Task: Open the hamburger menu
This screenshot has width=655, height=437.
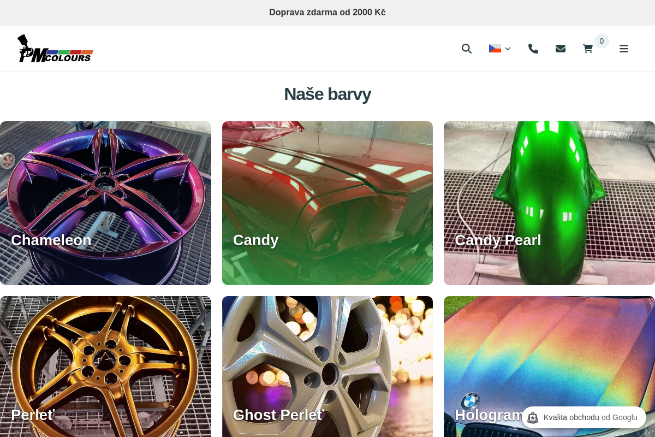Action: click(624, 49)
